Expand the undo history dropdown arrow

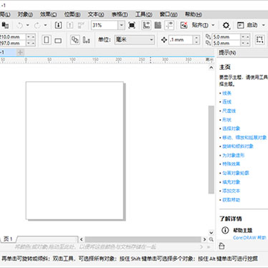[28, 25]
